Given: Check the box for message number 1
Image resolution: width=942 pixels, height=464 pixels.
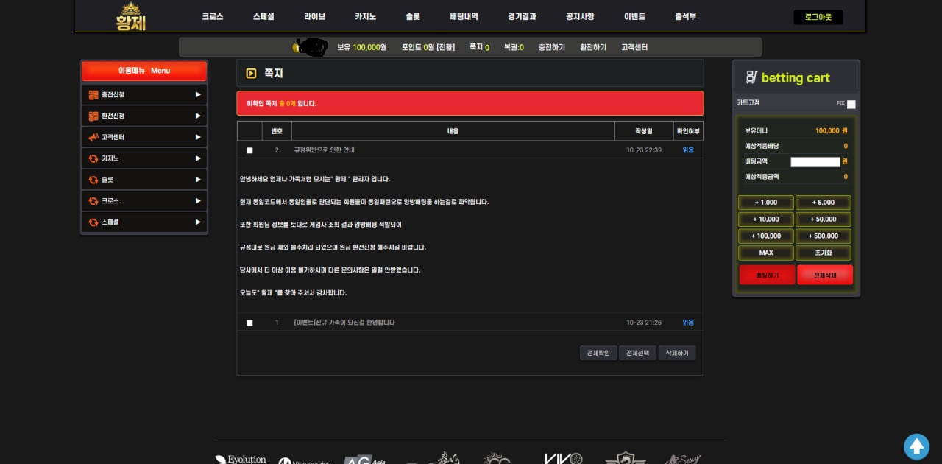Looking at the screenshot, I should point(249,323).
